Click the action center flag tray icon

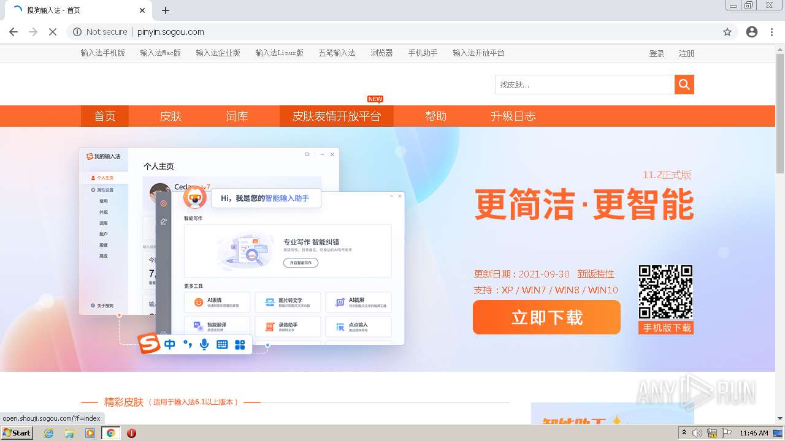[x=726, y=433]
